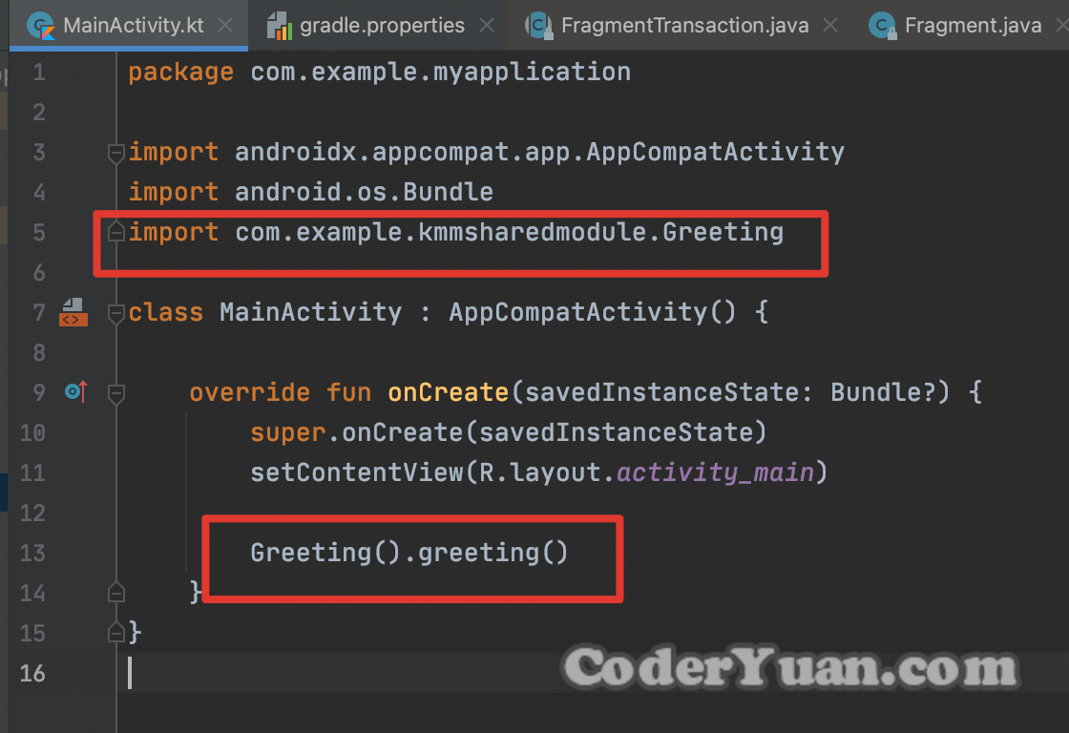Click super.onCreate(savedInstanceState) call
1069x733 pixels.
tap(509, 433)
